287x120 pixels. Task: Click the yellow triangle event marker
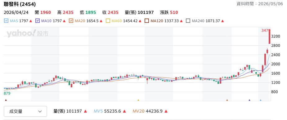click(x=138, y=100)
